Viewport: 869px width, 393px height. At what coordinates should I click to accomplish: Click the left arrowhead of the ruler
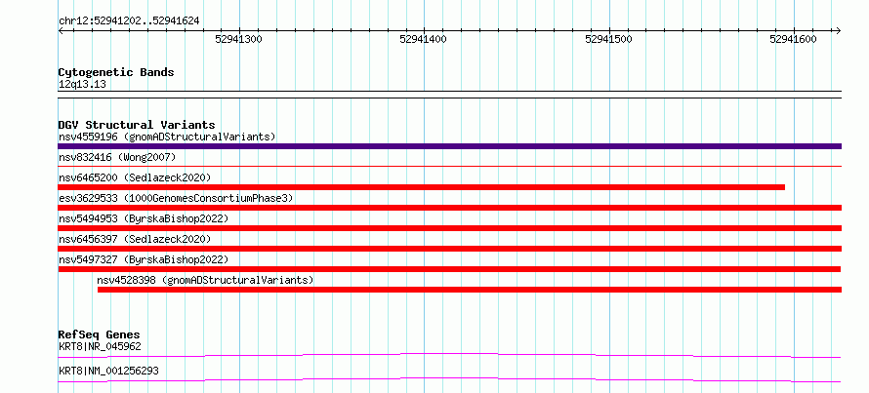(x=61, y=30)
